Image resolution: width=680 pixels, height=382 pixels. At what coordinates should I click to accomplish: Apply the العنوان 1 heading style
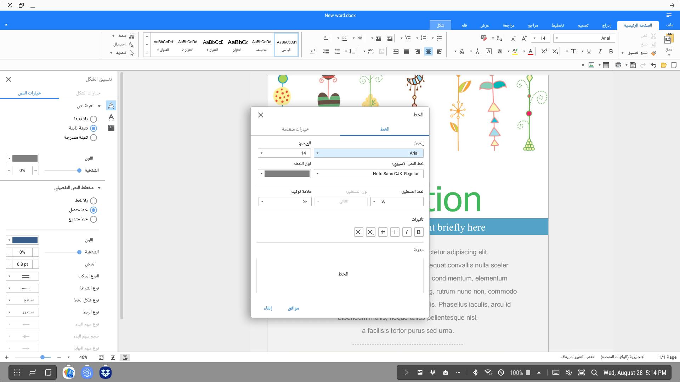click(212, 45)
